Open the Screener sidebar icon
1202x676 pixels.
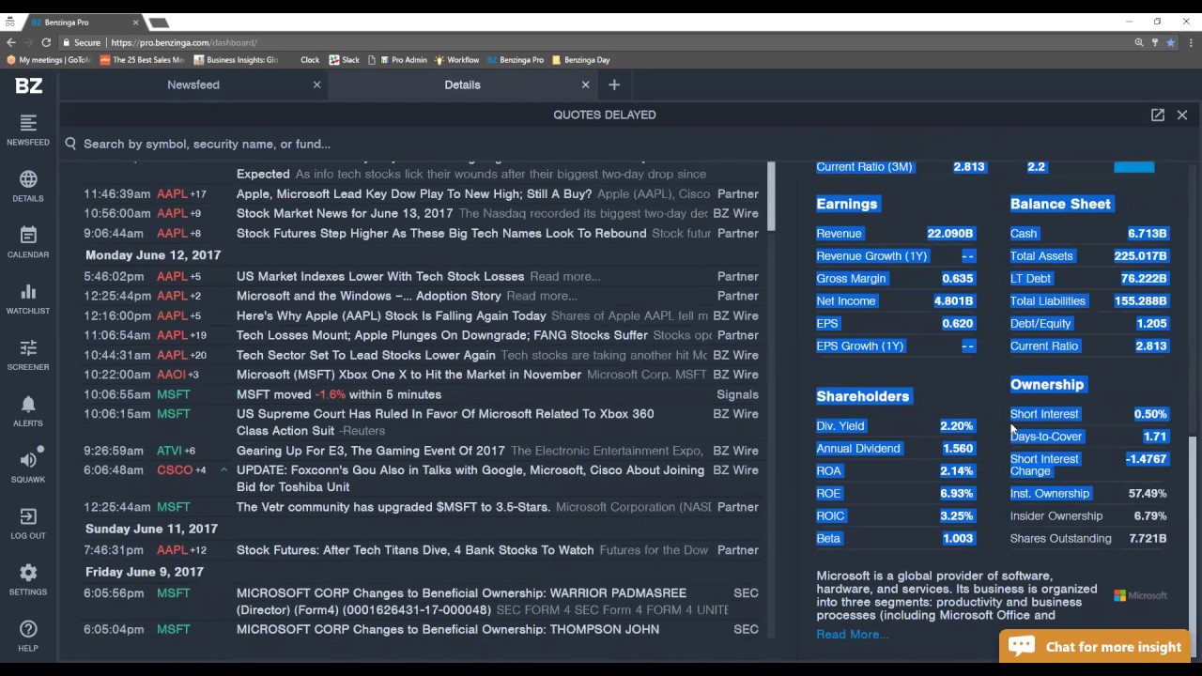[x=28, y=348]
